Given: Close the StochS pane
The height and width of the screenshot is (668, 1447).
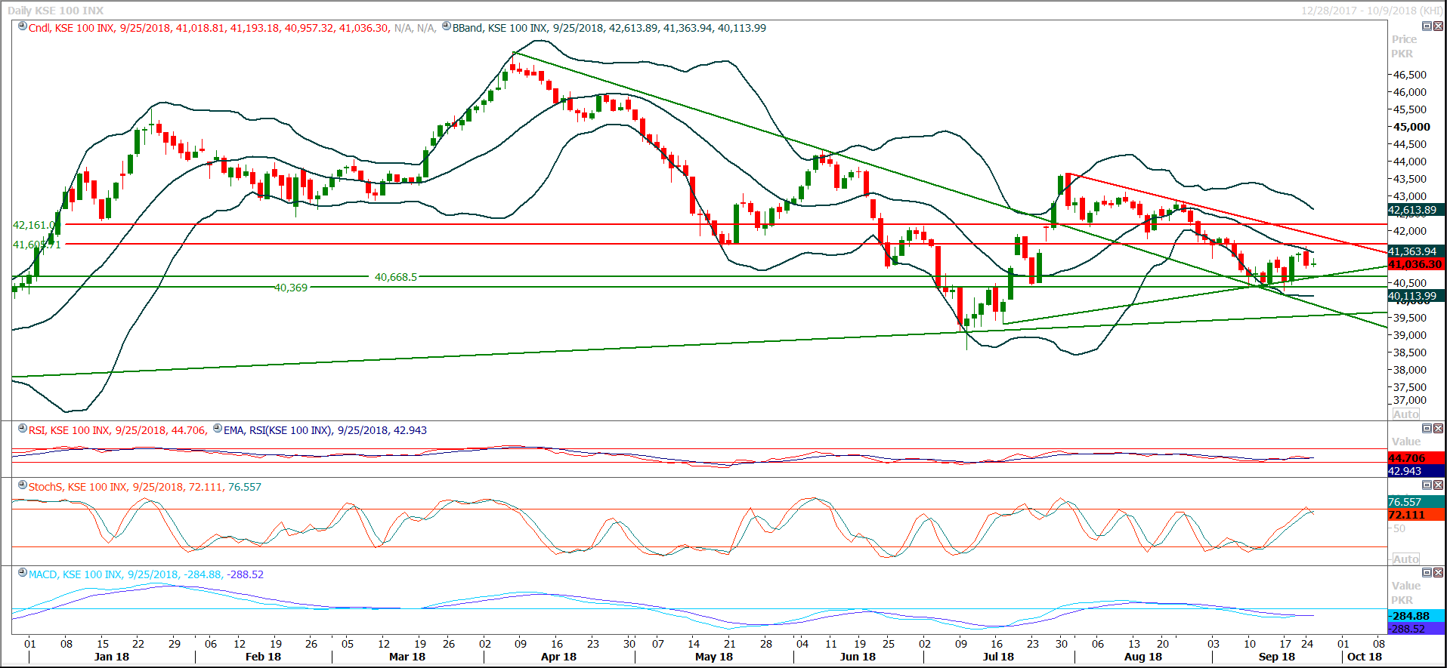Looking at the screenshot, I should (x=1439, y=485).
